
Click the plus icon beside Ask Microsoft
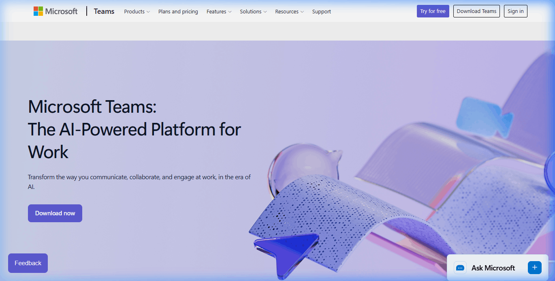tap(535, 268)
